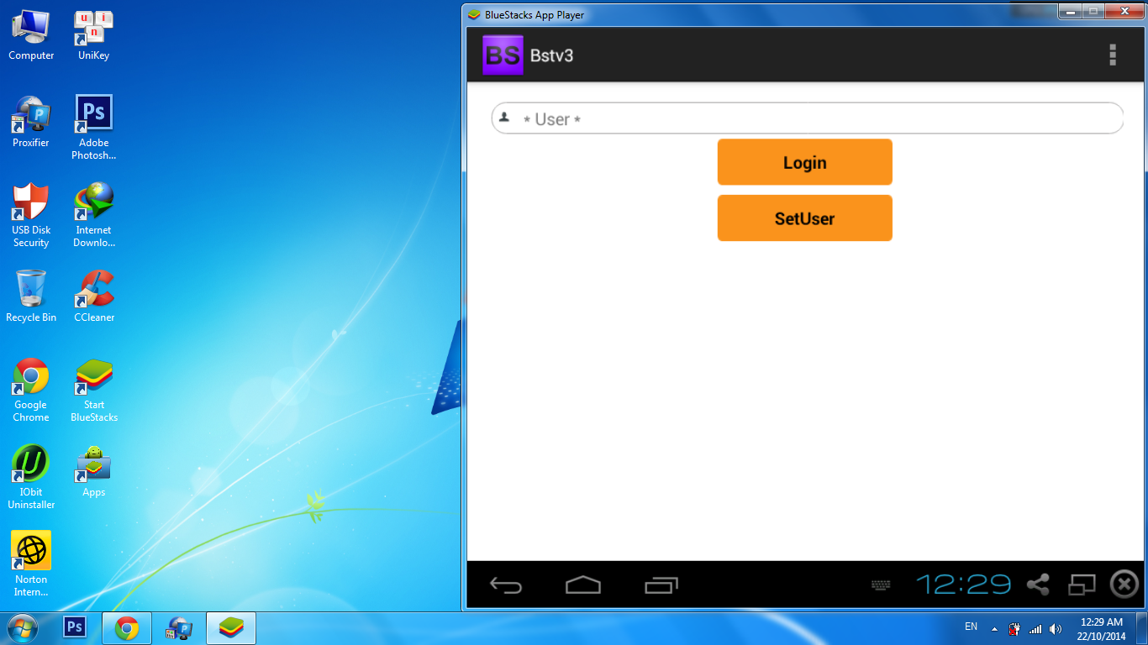Maximize the BlueStacks App Player window

coord(1093,11)
